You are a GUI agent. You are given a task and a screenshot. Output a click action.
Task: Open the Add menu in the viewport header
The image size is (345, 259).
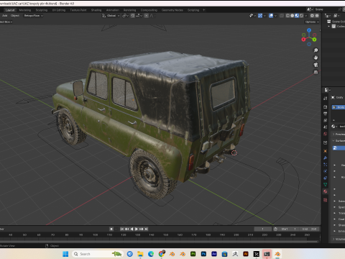tap(4, 16)
